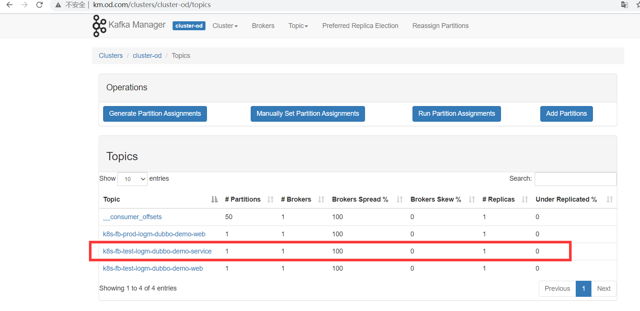Image resolution: width=640 pixels, height=311 pixels.
Task: Click the # Replicas column header
Action: (498, 199)
